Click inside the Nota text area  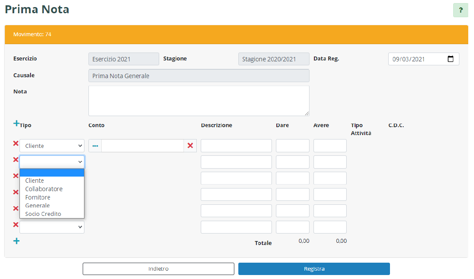pyautogui.click(x=199, y=101)
